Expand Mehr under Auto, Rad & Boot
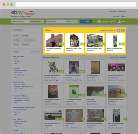 click(x=16, y=63)
